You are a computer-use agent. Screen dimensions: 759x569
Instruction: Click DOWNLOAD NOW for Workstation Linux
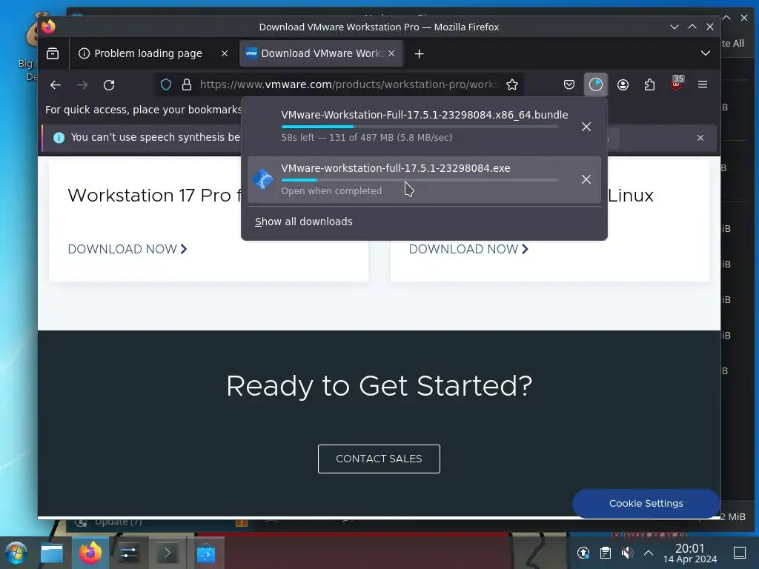(x=468, y=249)
